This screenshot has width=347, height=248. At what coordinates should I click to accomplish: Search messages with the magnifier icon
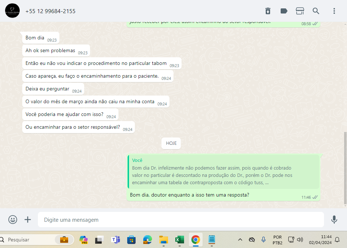[316, 11]
